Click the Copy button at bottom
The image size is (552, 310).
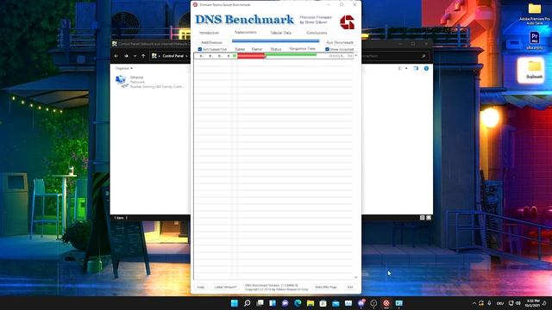pos(201,287)
